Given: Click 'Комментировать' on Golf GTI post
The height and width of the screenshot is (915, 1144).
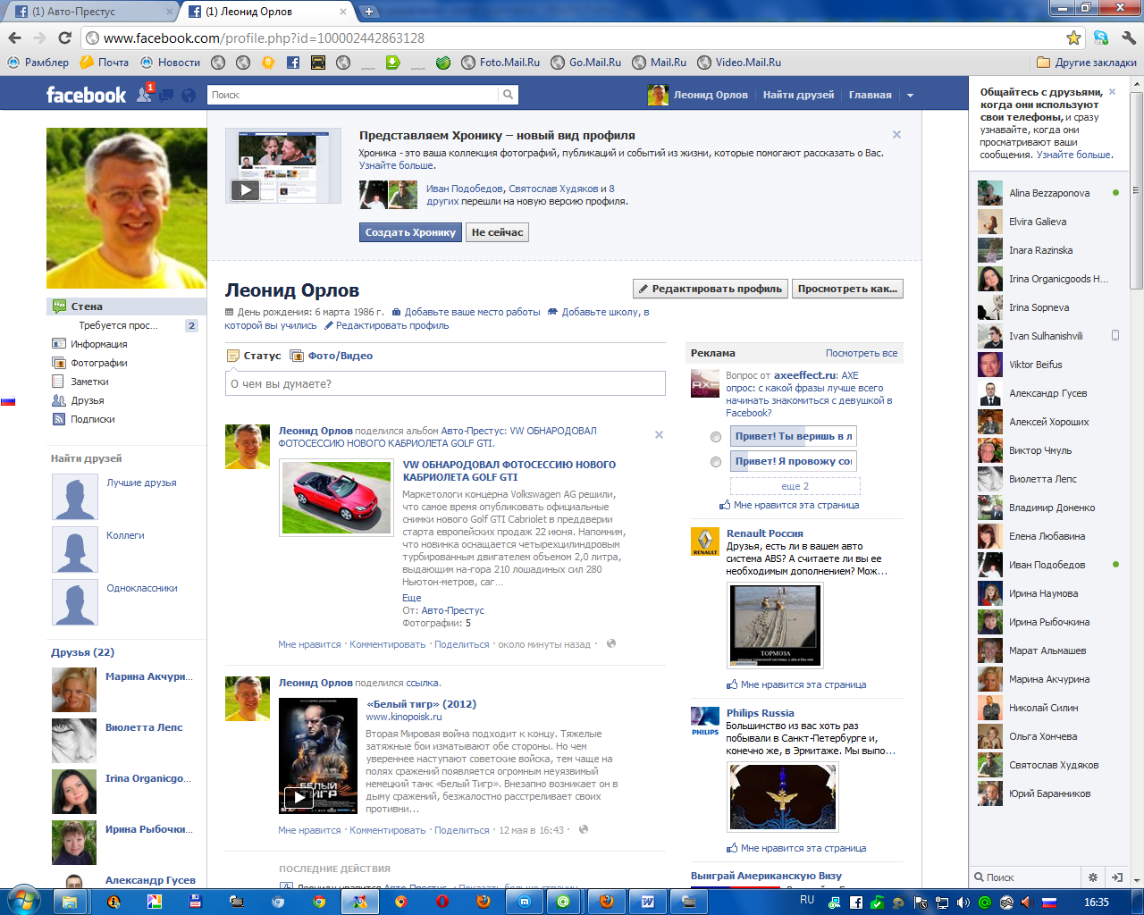Looking at the screenshot, I should click(387, 644).
